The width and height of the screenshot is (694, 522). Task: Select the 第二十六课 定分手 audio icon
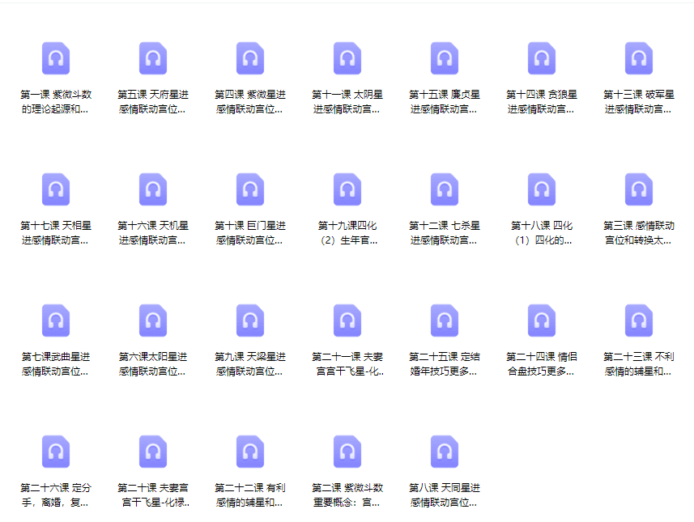point(56,452)
